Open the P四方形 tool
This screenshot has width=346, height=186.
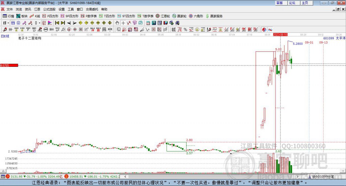pos(50,16)
